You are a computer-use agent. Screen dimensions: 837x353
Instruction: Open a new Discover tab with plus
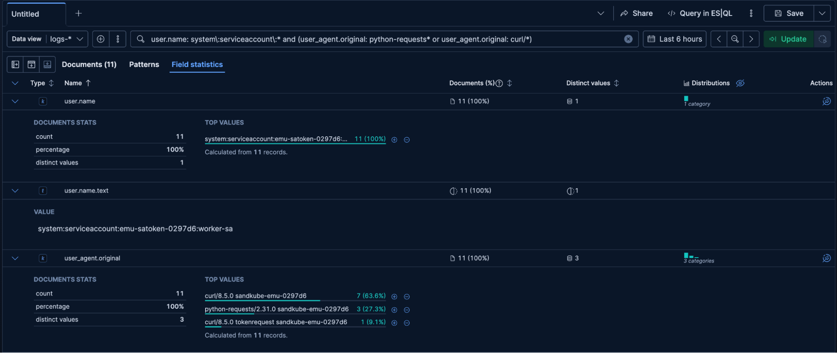pos(78,13)
